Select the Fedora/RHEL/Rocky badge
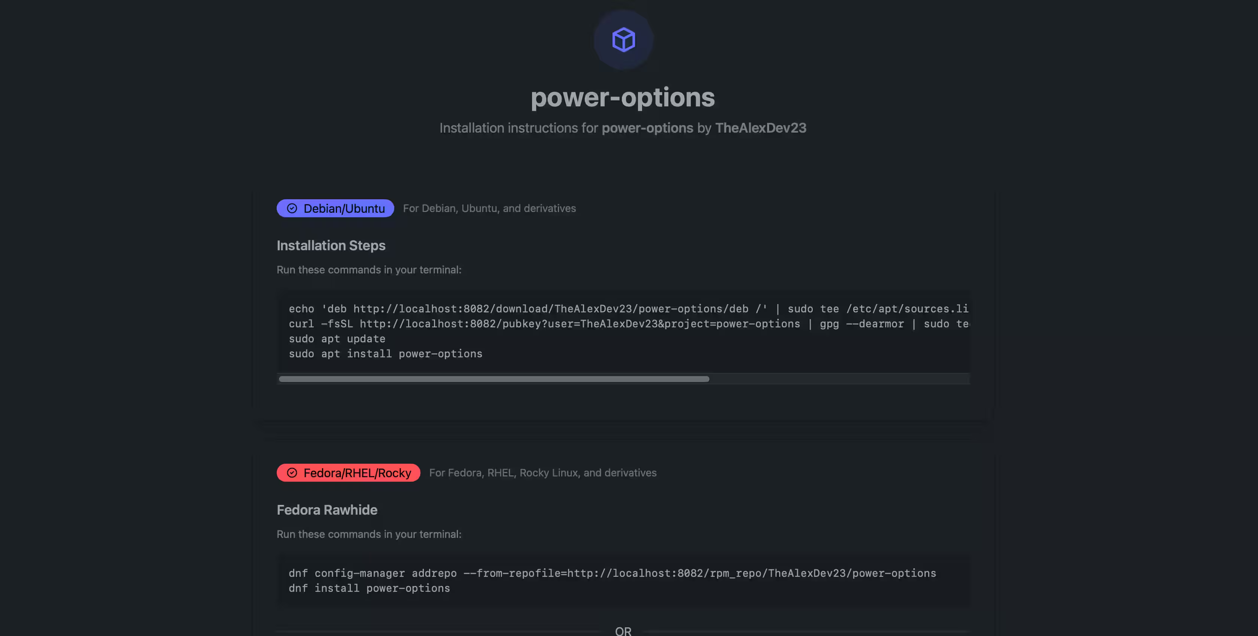Image resolution: width=1258 pixels, height=636 pixels. point(348,472)
